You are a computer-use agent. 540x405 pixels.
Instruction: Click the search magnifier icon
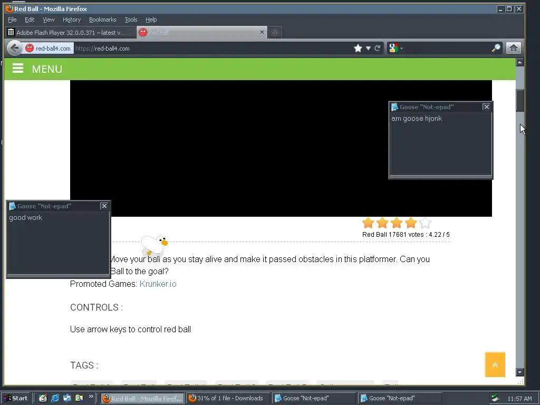point(496,48)
